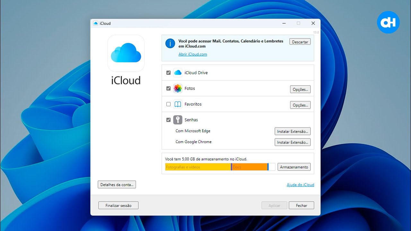The image size is (411, 231).
Task: Click the Fotos label
Action: [190, 89]
